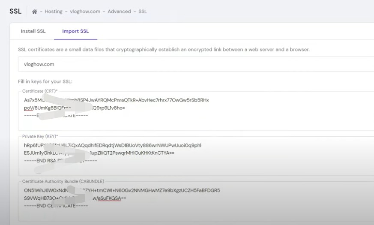The width and height of the screenshot is (374, 225).
Task: Click the Certificate (CRT) field label
Action: 40,91
